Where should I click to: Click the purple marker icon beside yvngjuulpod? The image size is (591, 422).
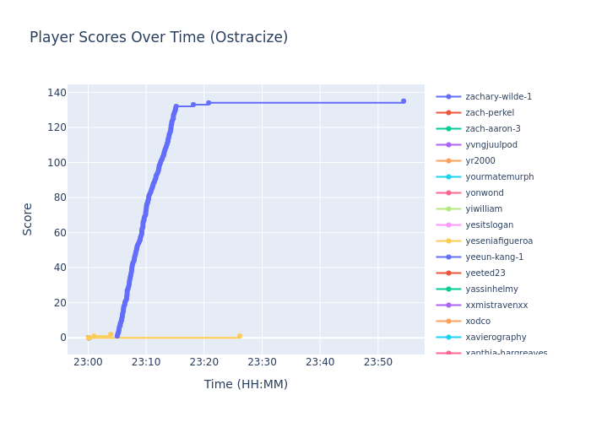(448, 145)
